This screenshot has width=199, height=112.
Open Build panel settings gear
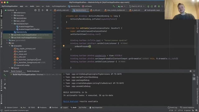pyautogui.click(x=191, y=71)
